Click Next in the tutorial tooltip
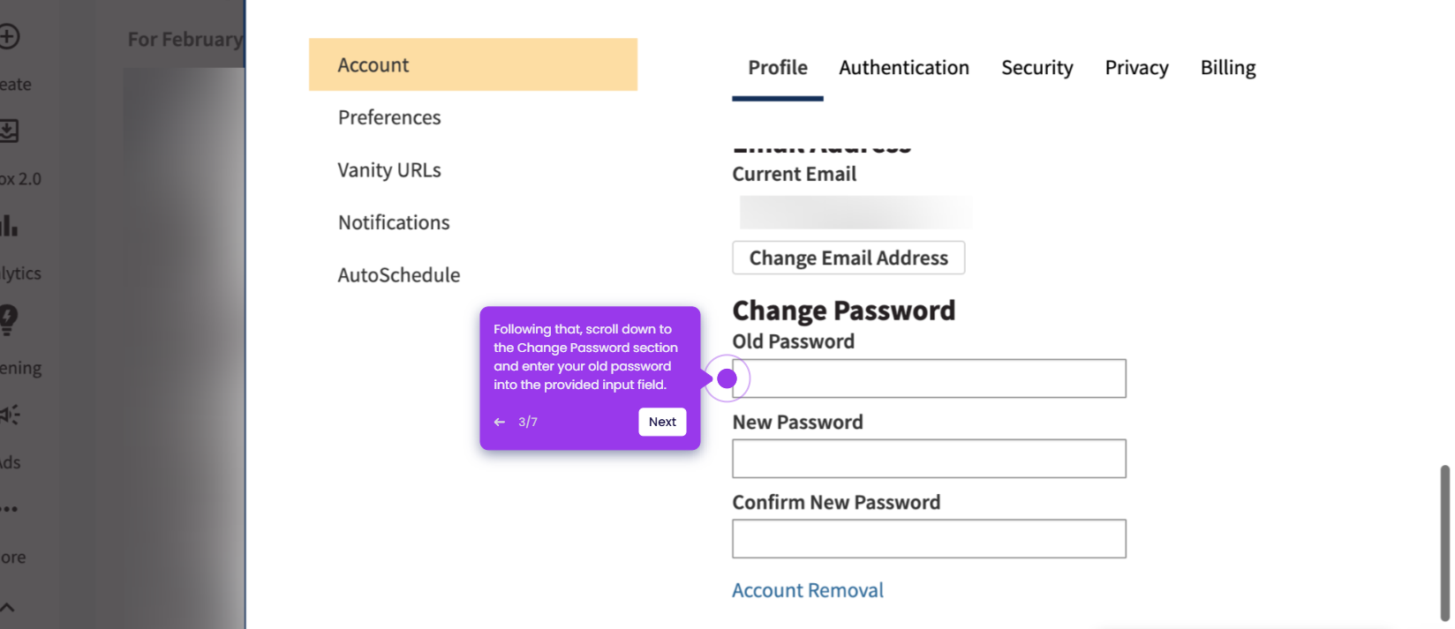 point(662,422)
